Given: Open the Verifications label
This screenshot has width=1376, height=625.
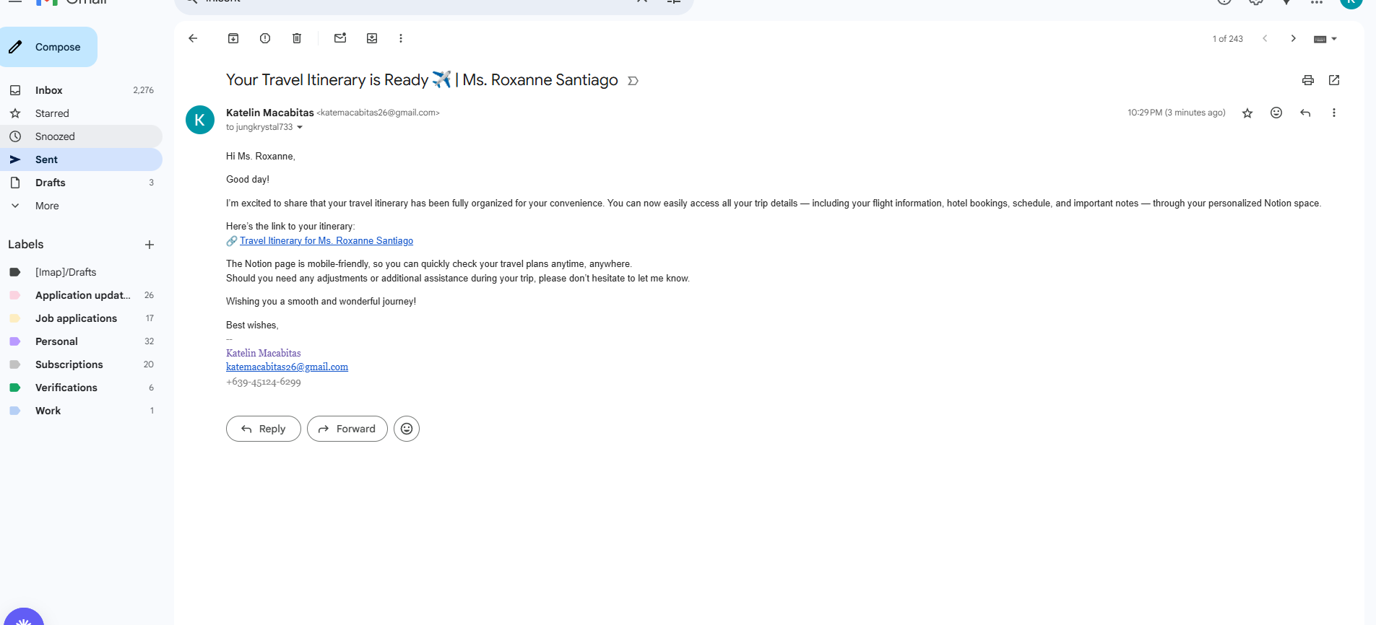Looking at the screenshot, I should point(81,388).
